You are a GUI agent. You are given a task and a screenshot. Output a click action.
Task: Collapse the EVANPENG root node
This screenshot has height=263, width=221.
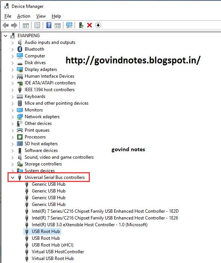6,36
